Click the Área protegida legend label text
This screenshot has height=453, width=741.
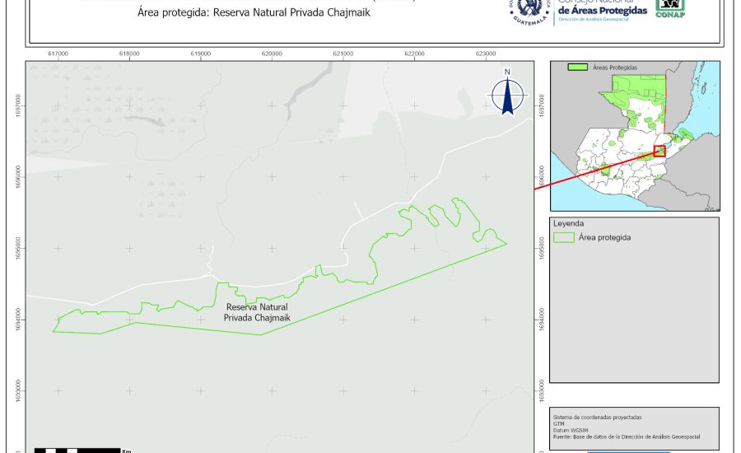pyautogui.click(x=605, y=237)
